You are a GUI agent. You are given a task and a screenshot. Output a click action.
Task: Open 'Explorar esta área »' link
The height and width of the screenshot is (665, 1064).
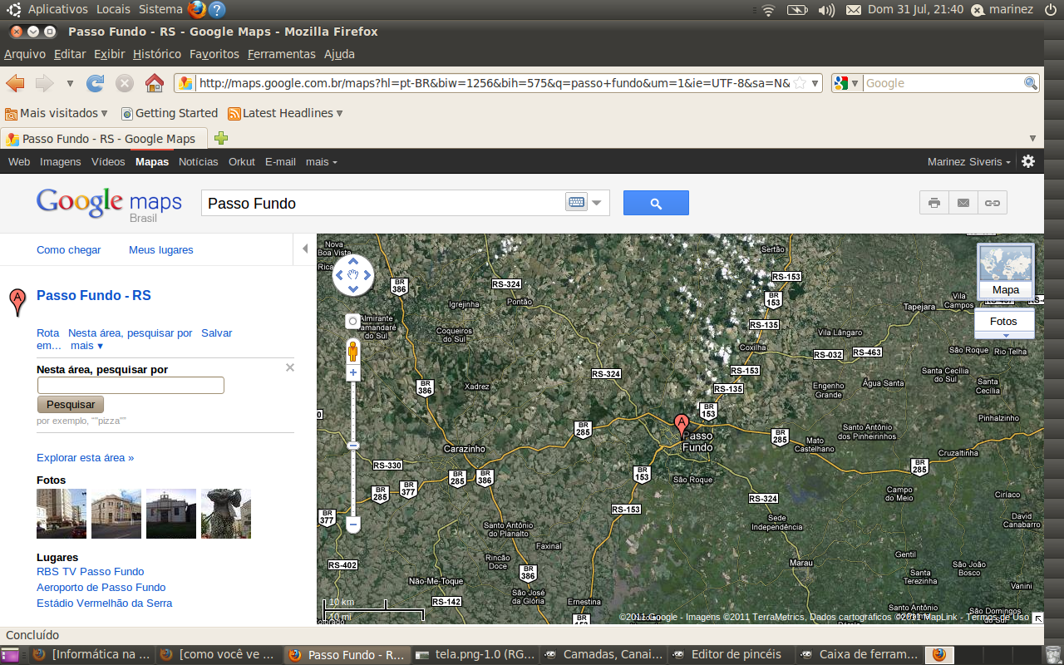point(85,458)
